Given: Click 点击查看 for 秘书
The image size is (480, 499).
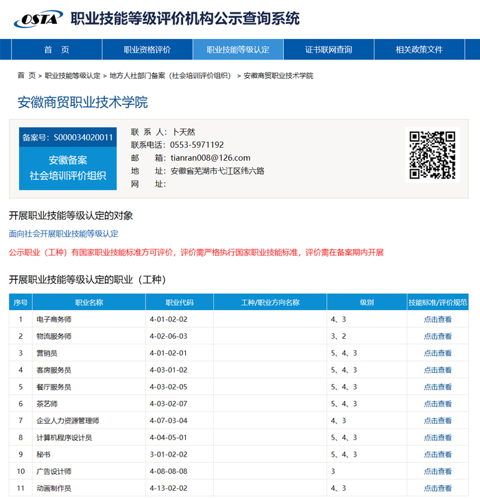Looking at the screenshot, I should click(437, 454).
